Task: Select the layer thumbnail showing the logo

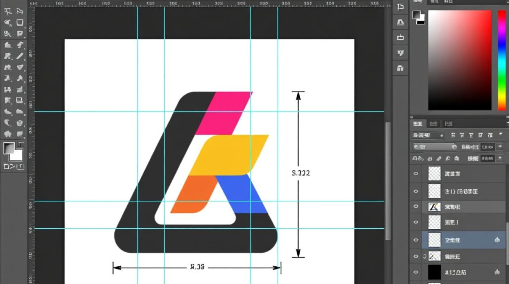Action: pyautogui.click(x=434, y=206)
